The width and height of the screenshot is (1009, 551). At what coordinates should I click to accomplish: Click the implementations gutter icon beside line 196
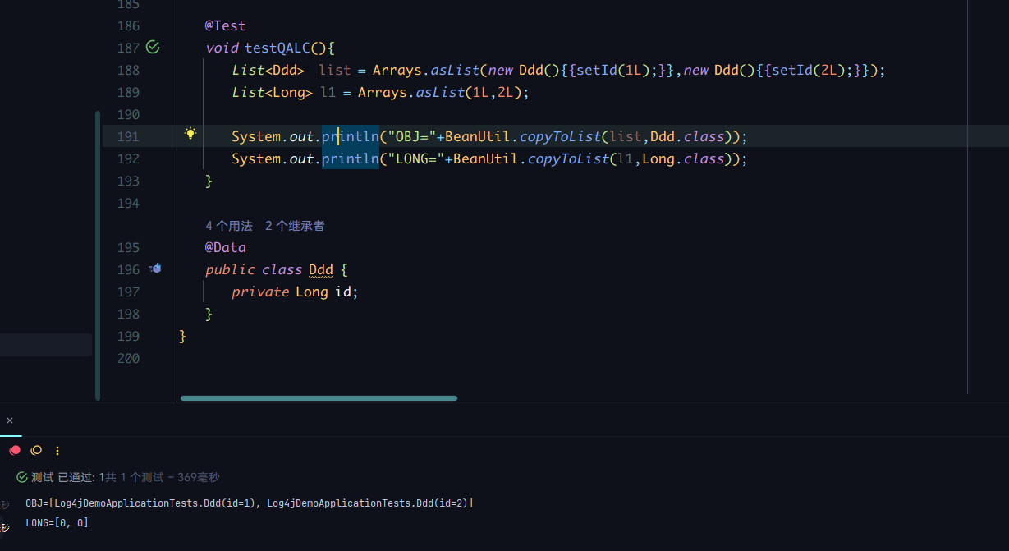click(155, 269)
